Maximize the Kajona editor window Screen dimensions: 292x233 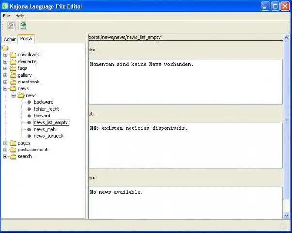coord(275,6)
